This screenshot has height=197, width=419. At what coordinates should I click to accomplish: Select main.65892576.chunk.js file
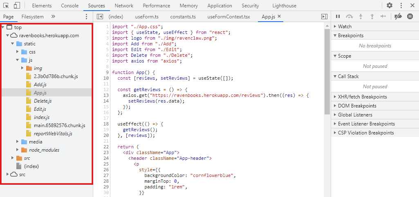click(60, 125)
